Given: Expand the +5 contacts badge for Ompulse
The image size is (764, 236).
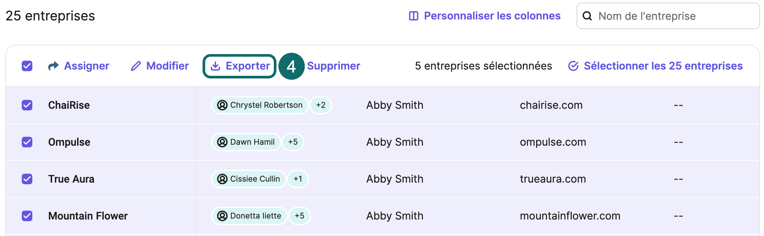Looking at the screenshot, I should pos(293,142).
